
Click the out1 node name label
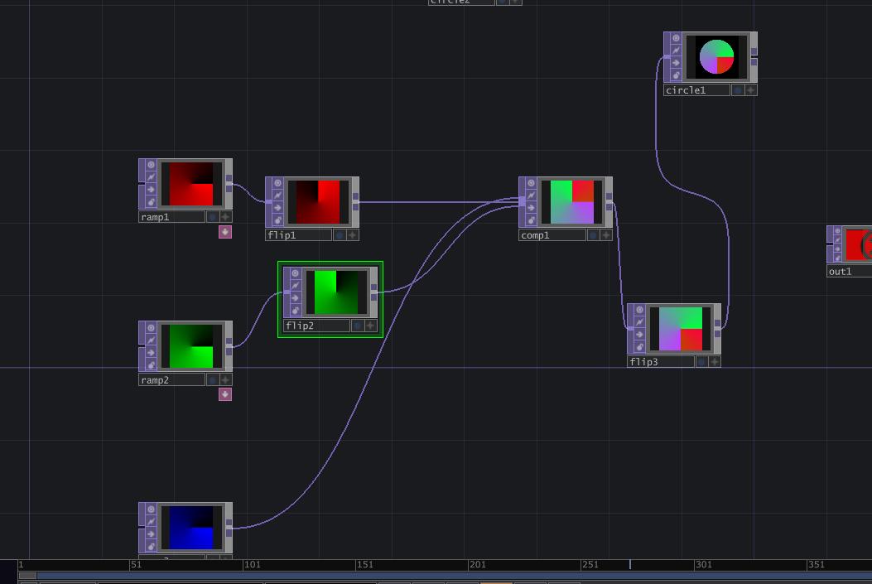(849, 272)
